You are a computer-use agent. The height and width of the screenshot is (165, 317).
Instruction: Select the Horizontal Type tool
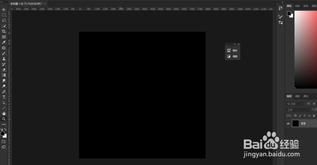pos(3,97)
